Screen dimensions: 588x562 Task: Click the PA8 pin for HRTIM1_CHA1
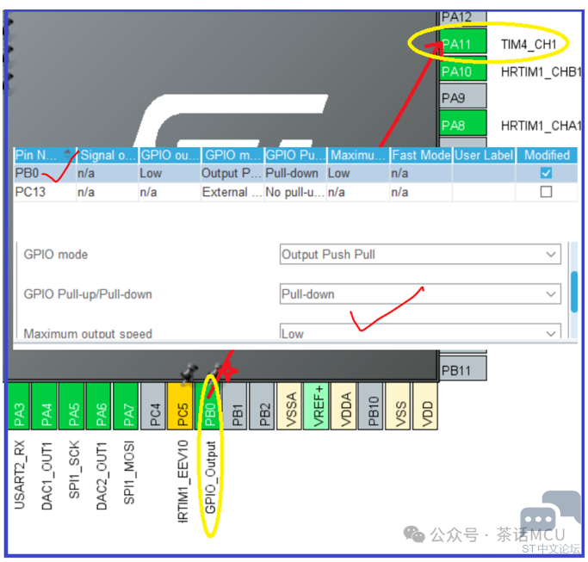(463, 126)
